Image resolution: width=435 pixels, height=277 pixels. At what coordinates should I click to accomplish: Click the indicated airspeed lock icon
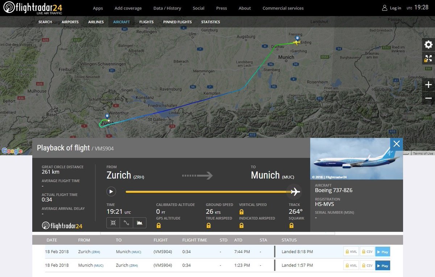tap(241, 225)
